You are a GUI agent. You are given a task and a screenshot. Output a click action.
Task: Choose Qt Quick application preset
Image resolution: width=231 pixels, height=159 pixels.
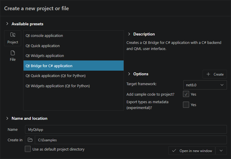tap(73, 46)
